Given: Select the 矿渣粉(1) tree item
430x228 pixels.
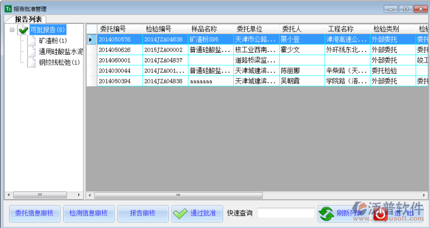Looking at the screenshot, I should (x=53, y=41).
